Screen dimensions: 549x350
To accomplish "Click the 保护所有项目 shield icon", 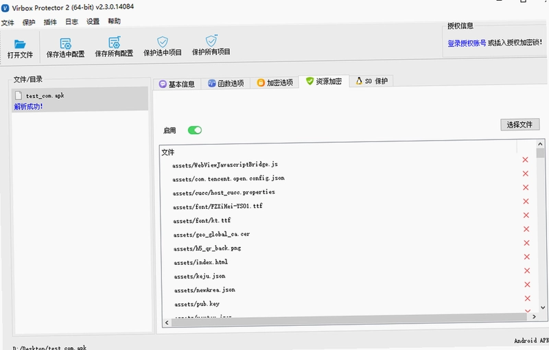I will coord(211,40).
